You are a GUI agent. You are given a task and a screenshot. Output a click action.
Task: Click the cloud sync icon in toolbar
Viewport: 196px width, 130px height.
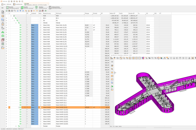pos(46,11)
